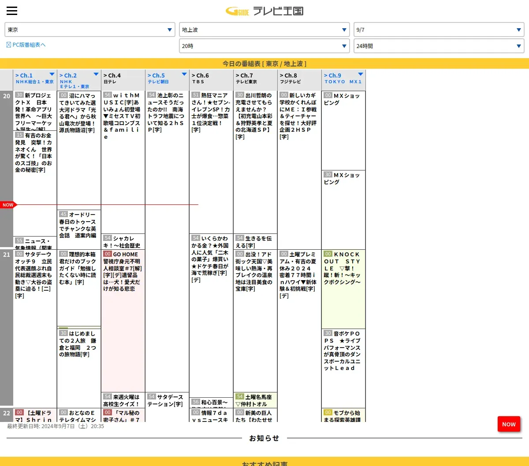Open 有吉のお金発見 カネオくん program

[x=35, y=183]
